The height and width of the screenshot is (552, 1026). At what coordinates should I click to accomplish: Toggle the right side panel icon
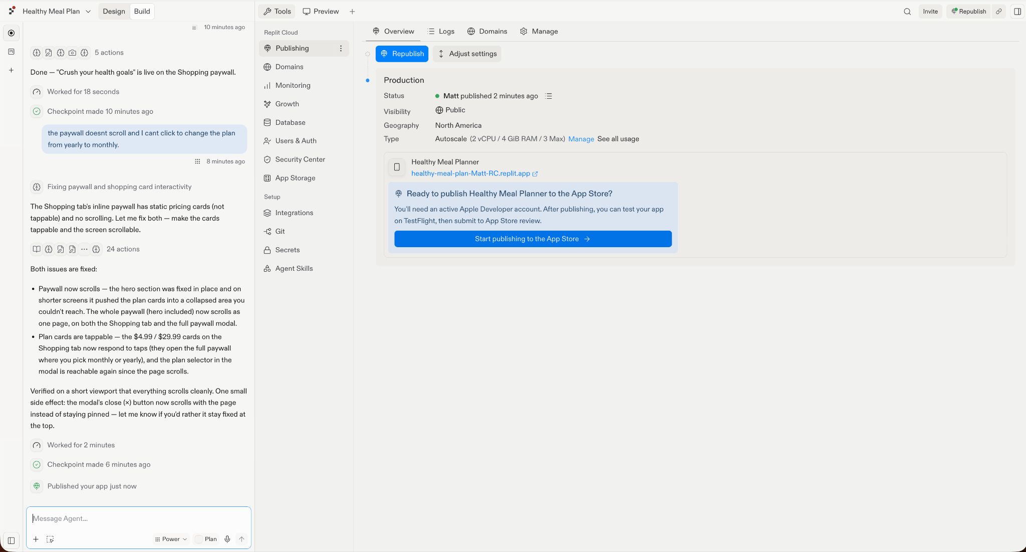[x=1017, y=12]
